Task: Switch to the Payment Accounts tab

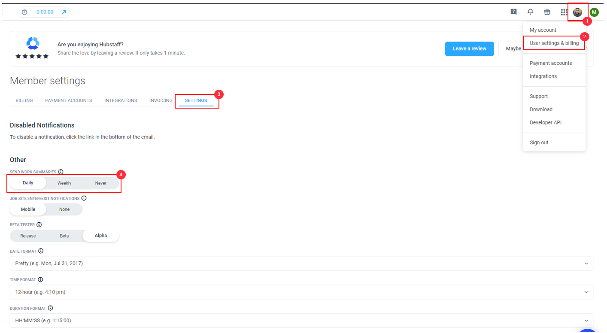Action: tap(69, 100)
